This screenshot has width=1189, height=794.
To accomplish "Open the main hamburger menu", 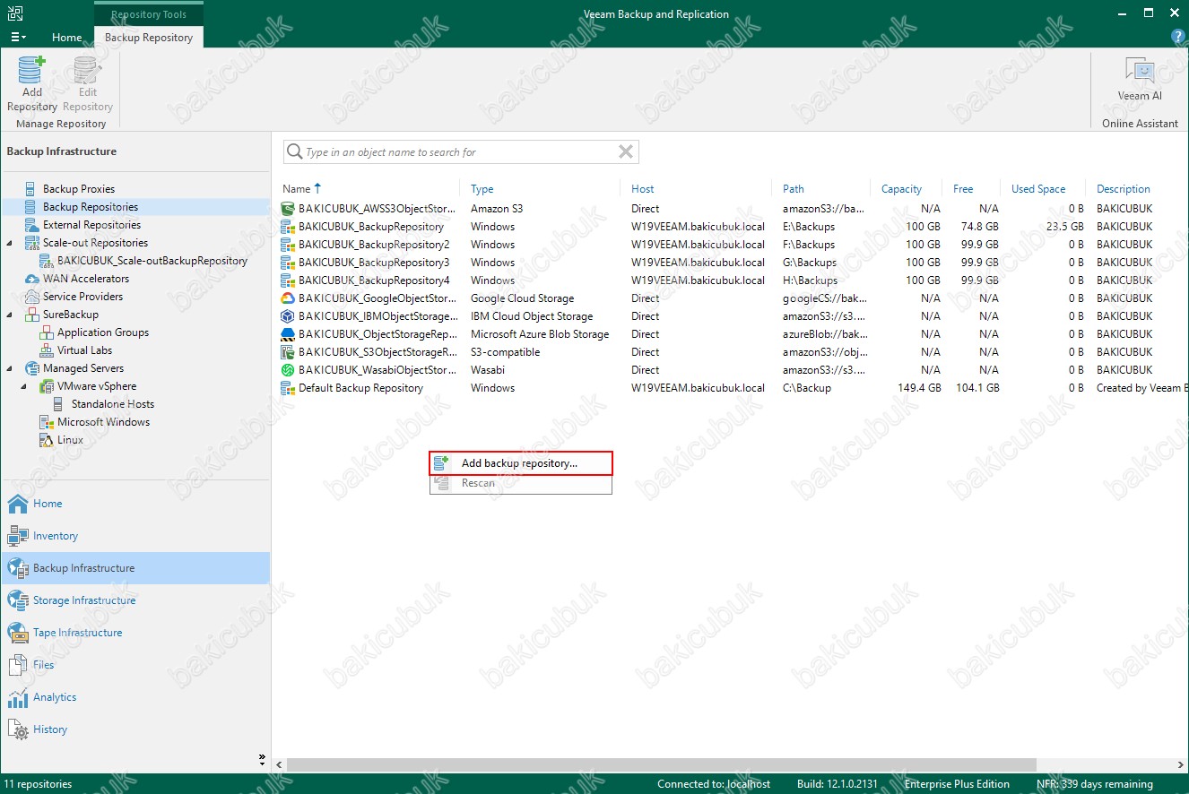I will (x=18, y=37).
